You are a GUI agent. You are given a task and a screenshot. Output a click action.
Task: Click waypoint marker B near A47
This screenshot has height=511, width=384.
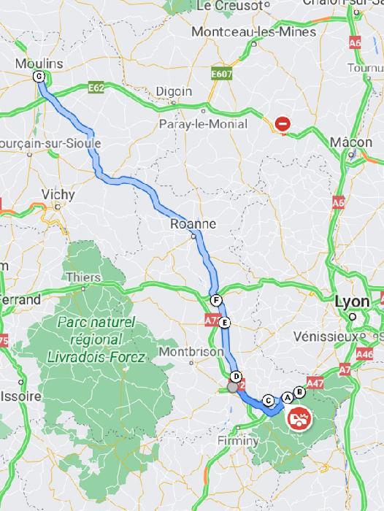pos(299,392)
